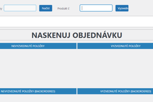Viewport: 153px width, 102px height.
Task: Click the Produkt č label
Action: click(x=63, y=8)
